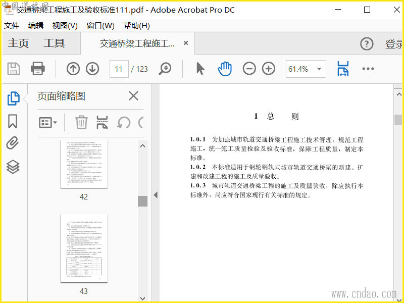Select the page 43 thumbnail
This screenshot has height=303, width=404.
coord(84,248)
